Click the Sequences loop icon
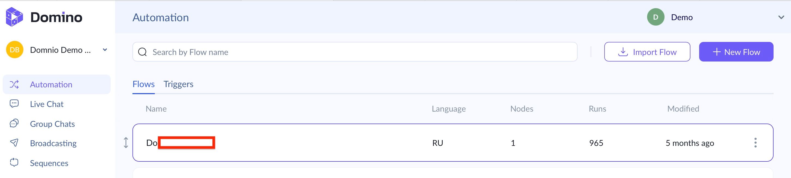 pos(14,162)
